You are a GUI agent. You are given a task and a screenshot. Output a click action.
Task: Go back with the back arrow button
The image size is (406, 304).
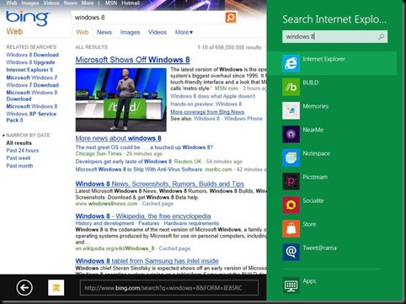[24, 288]
